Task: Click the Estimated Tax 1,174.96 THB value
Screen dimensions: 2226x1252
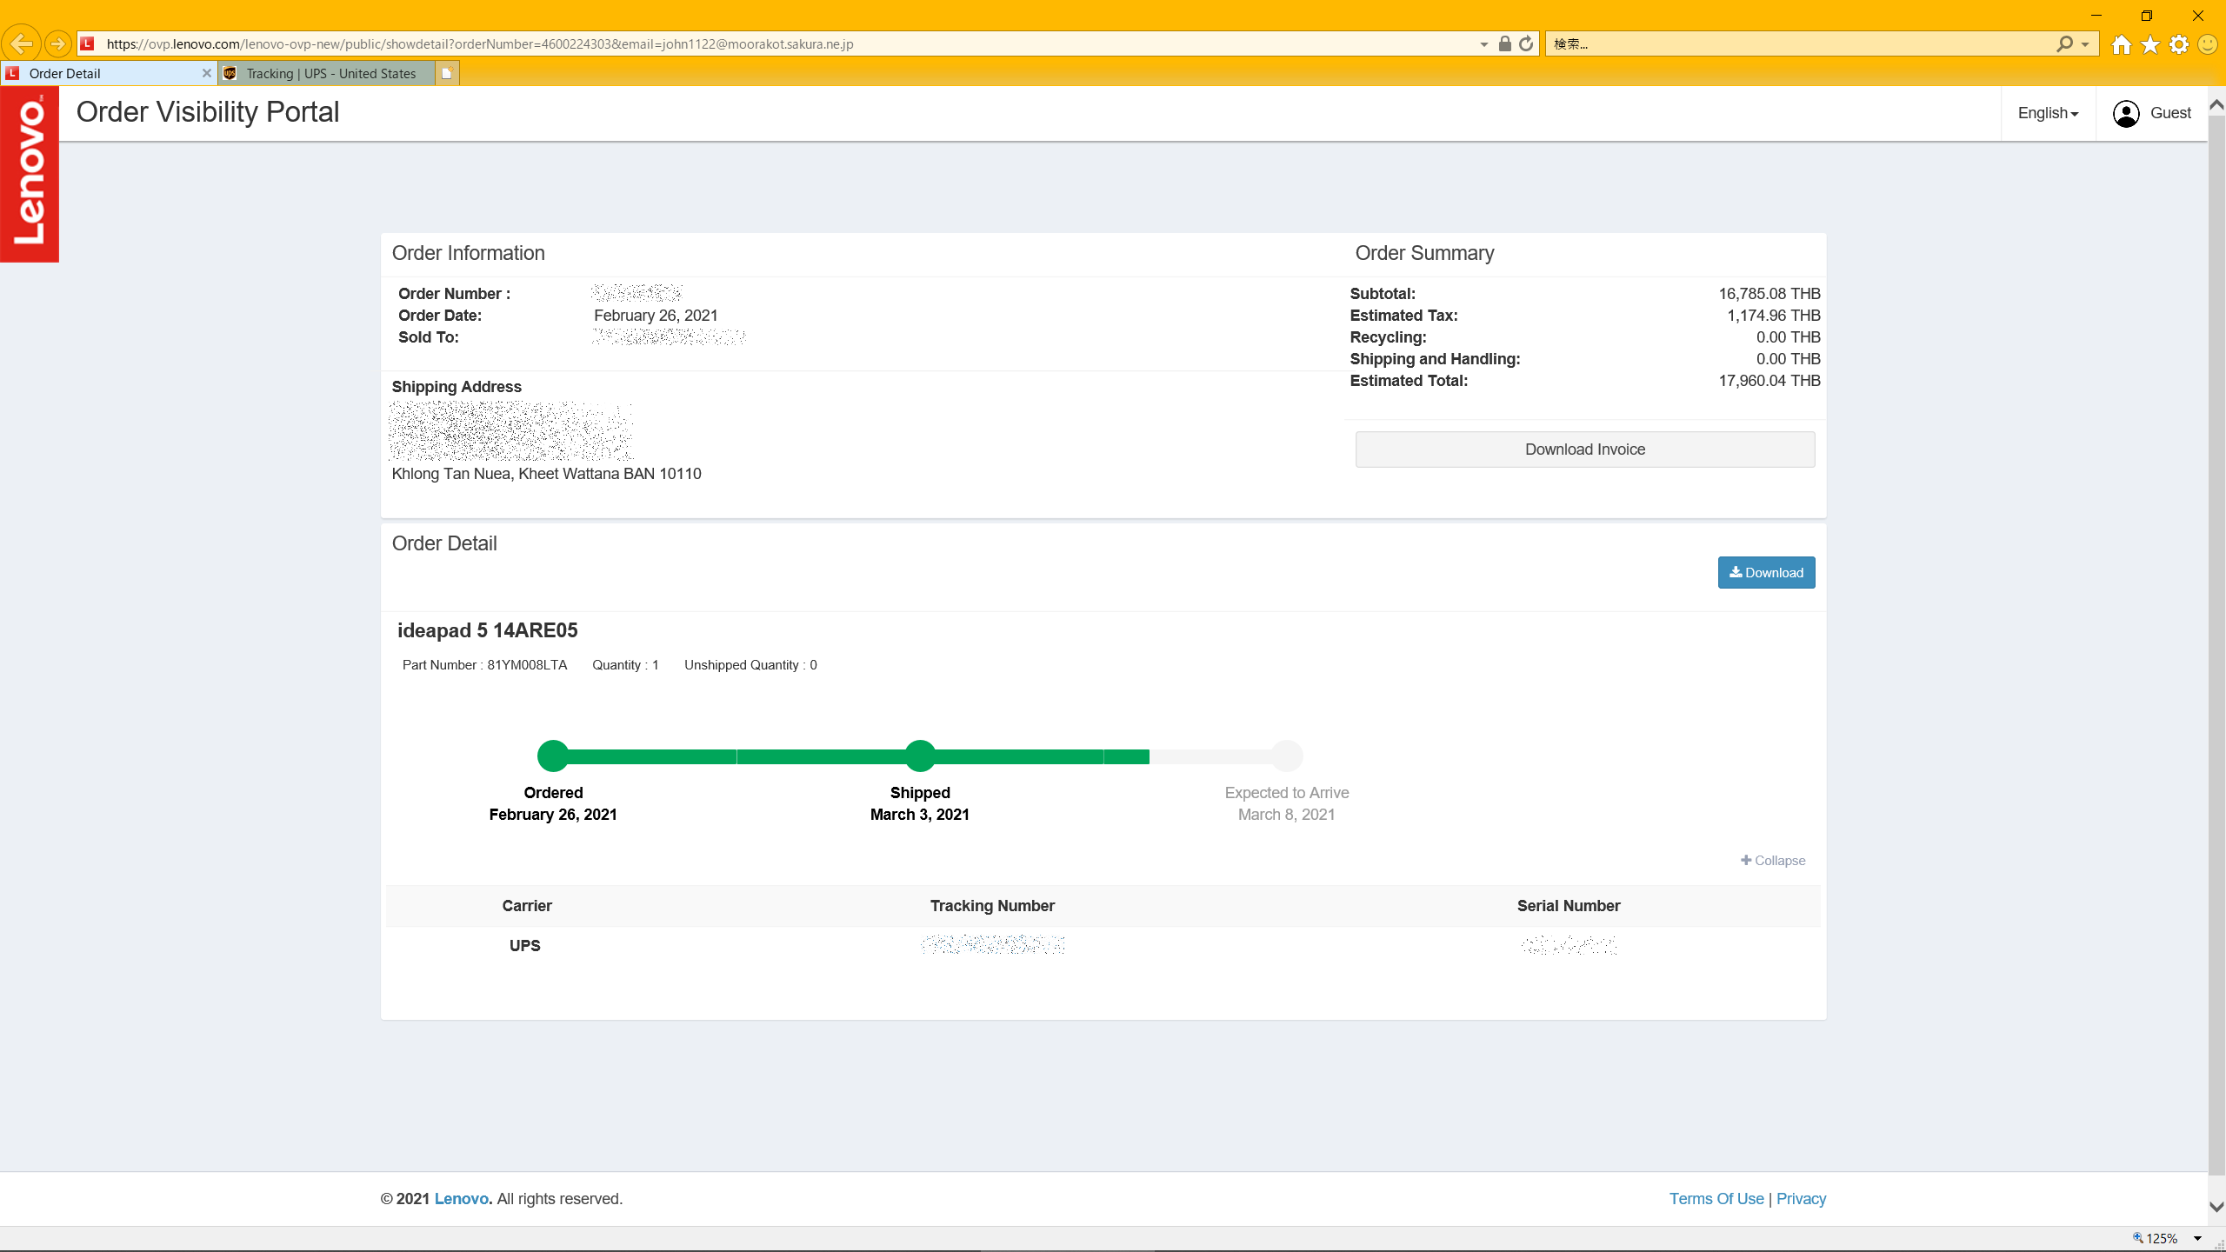Action: [1774, 316]
